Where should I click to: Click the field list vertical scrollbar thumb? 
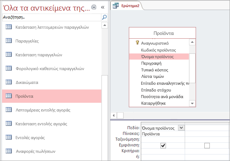click(x=192, y=68)
